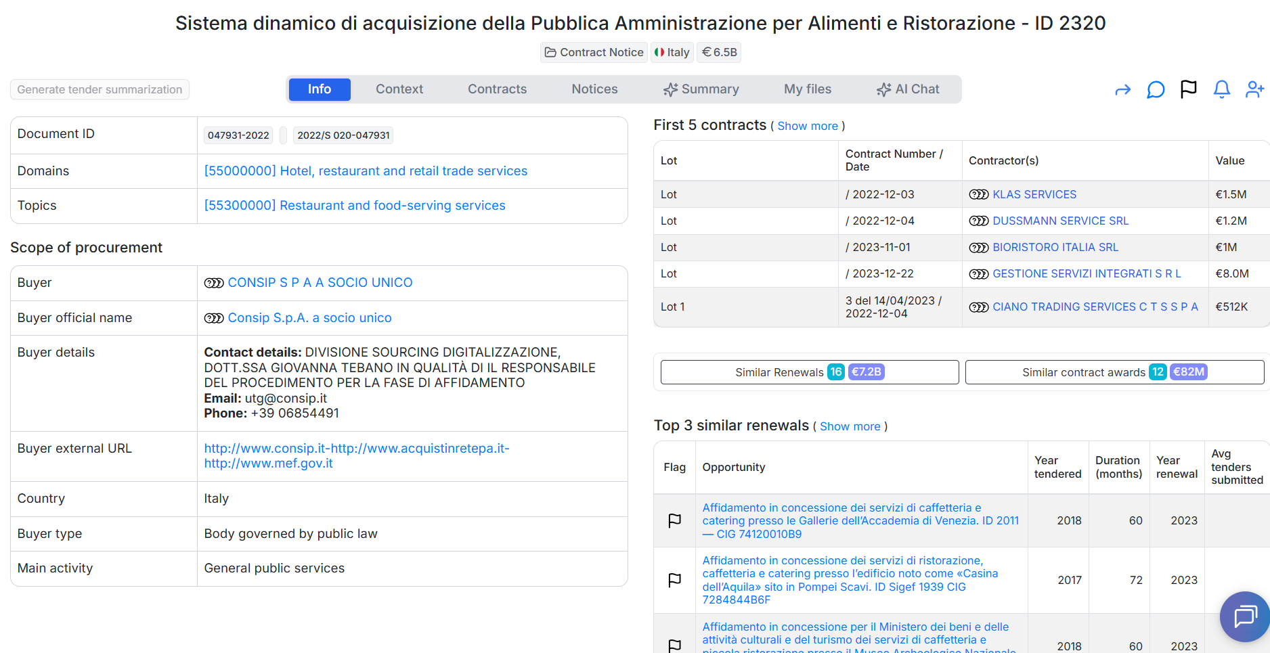This screenshot has width=1270, height=653.
Task: Open the Casina dell'Aquila Pompei Scavi opportunity
Action: (x=850, y=581)
